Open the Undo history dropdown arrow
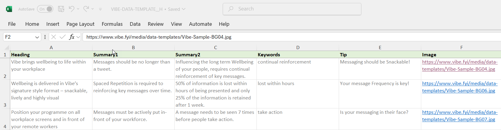The image size is (501, 130). pyautogui.click(x=78, y=9)
